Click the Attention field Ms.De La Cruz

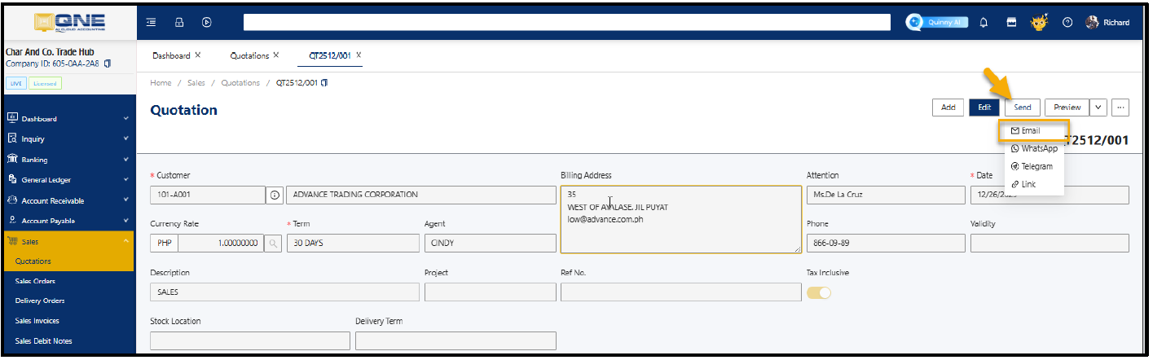click(x=886, y=195)
